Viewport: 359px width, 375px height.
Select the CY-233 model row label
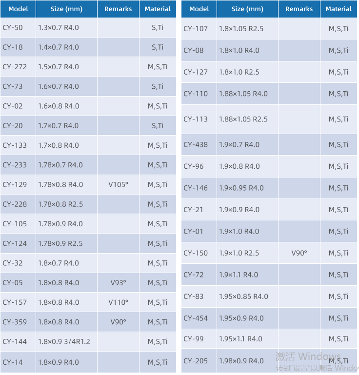[x=15, y=165]
